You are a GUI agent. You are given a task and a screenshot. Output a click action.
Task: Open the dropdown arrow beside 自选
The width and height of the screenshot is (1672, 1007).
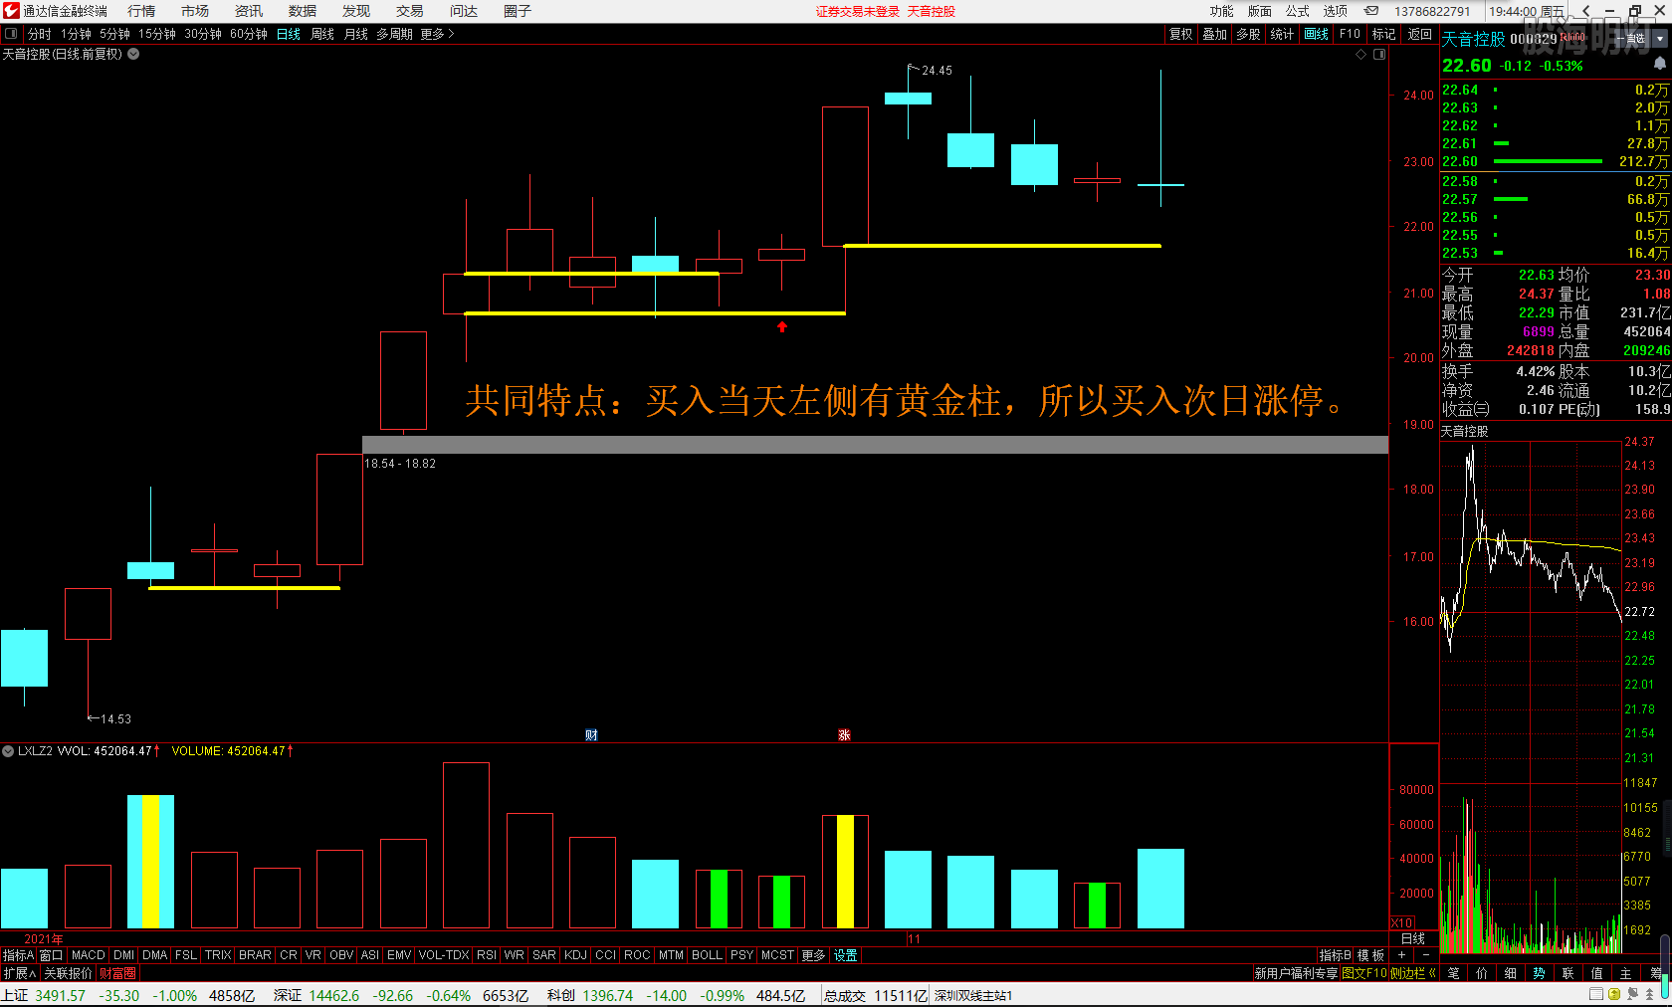point(1660,38)
